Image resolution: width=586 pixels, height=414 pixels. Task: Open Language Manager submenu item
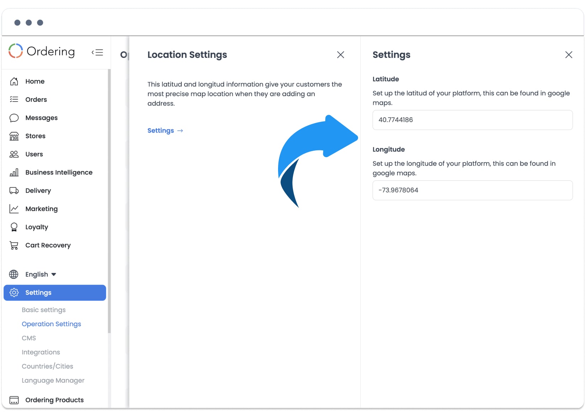(53, 380)
